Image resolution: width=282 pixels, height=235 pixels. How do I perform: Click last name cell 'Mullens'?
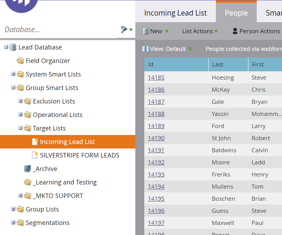[x=222, y=187]
